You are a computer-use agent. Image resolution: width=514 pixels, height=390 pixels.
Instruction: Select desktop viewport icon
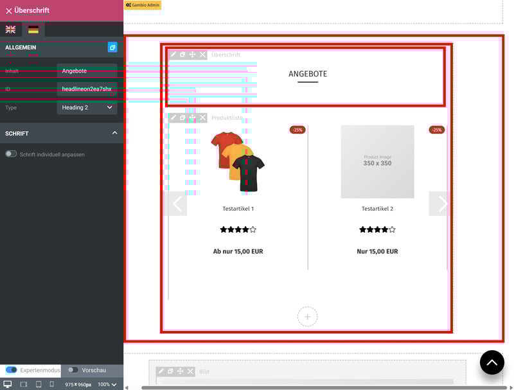coord(8,384)
